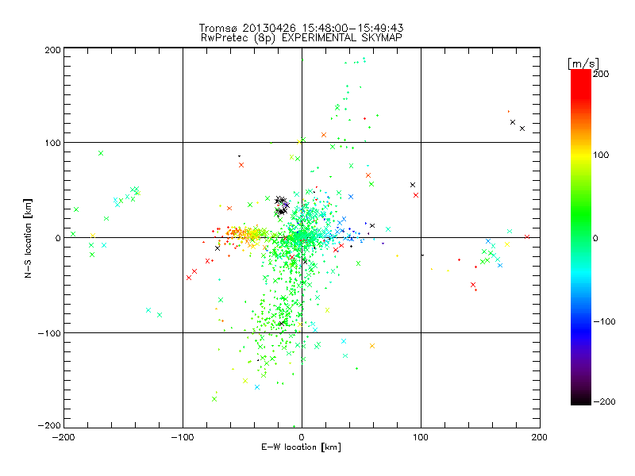The height and width of the screenshot is (476, 635).
Task: Click the colorbar value label '-200'
Action: tap(604, 401)
